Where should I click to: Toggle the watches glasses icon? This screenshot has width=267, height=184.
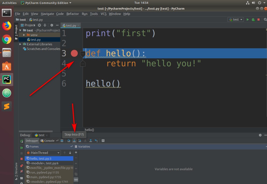pyautogui.click(x=76, y=180)
